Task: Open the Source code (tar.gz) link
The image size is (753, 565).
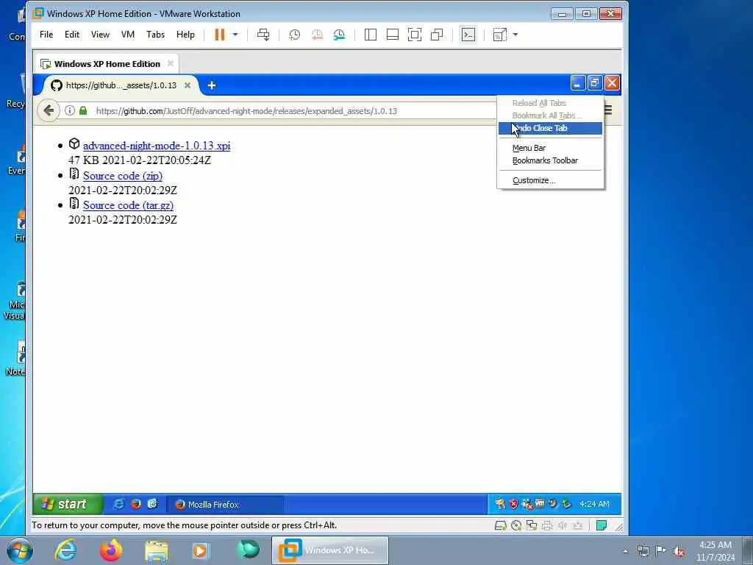Action: coord(128,205)
